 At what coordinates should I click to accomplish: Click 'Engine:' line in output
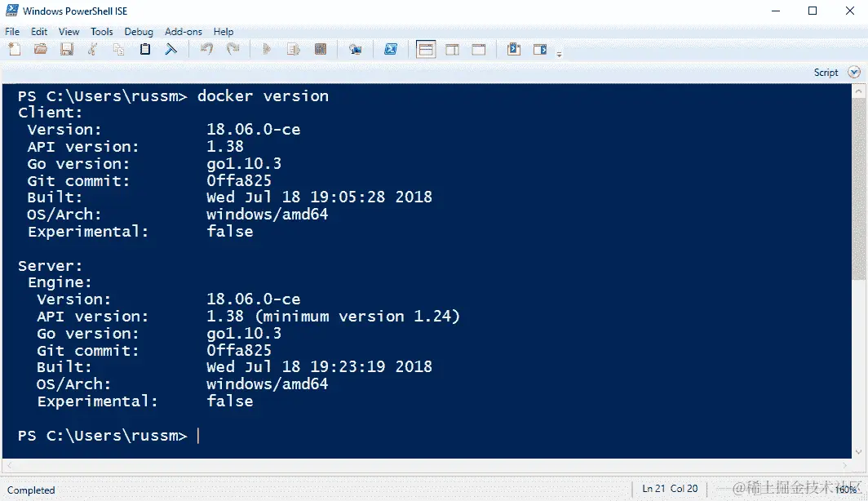tap(60, 282)
